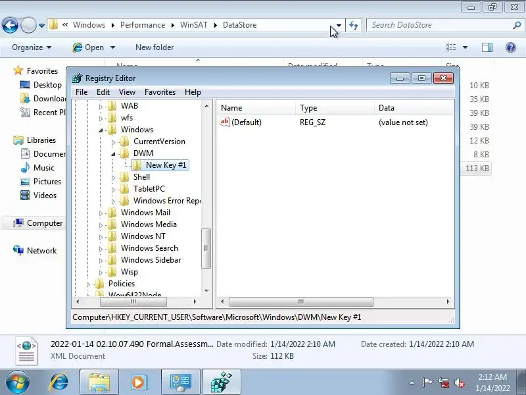
Task: Open recent pages dropdown arrow
Action: coord(41,26)
